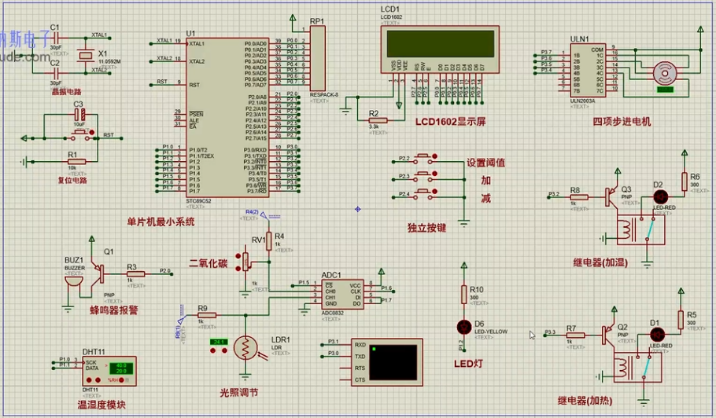Toggle the latch dot of the P2.2 button
The image size is (716, 418).
coord(435,156)
